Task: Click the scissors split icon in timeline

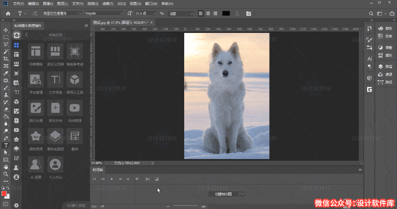Action: [147, 179]
